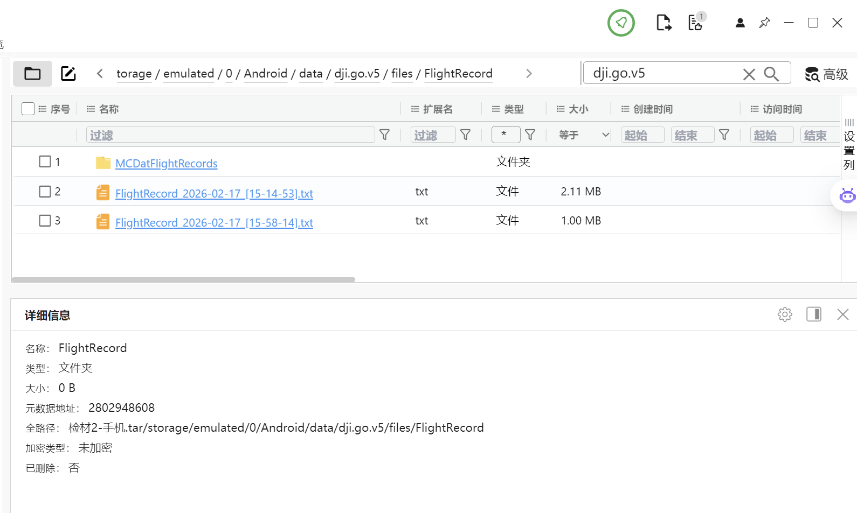This screenshot has height=513, width=857.
Task: Tick checkbox for row 2 flight record
Action: (x=45, y=192)
